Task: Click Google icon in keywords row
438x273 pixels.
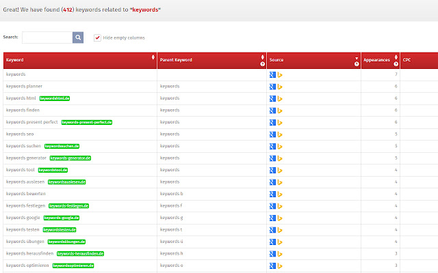Action: tap(272, 74)
